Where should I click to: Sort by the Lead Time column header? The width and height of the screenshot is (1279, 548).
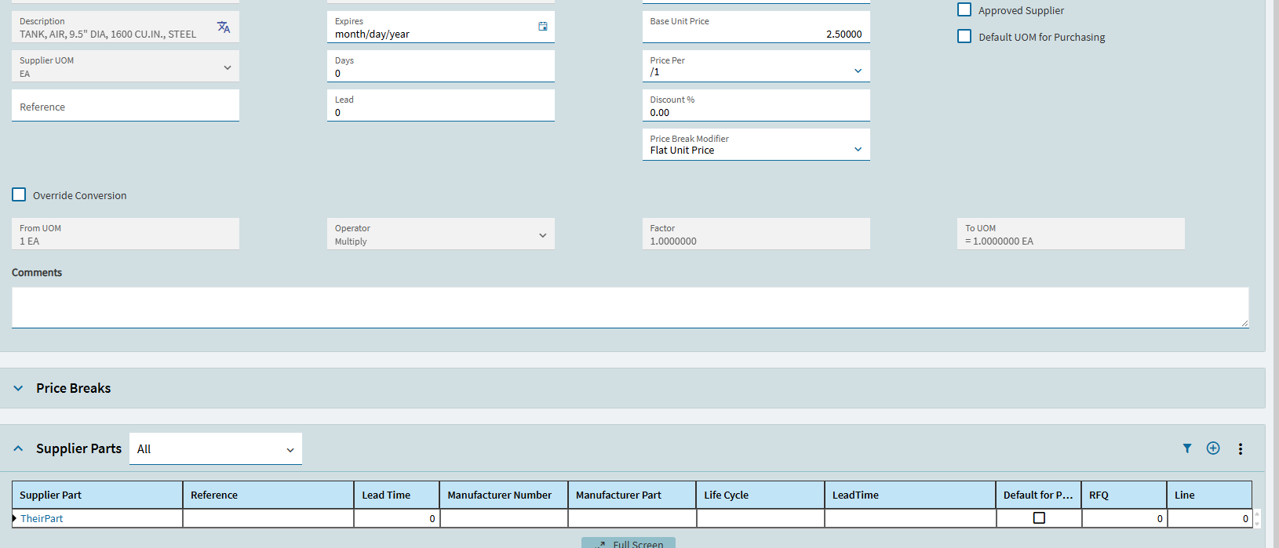click(x=397, y=495)
